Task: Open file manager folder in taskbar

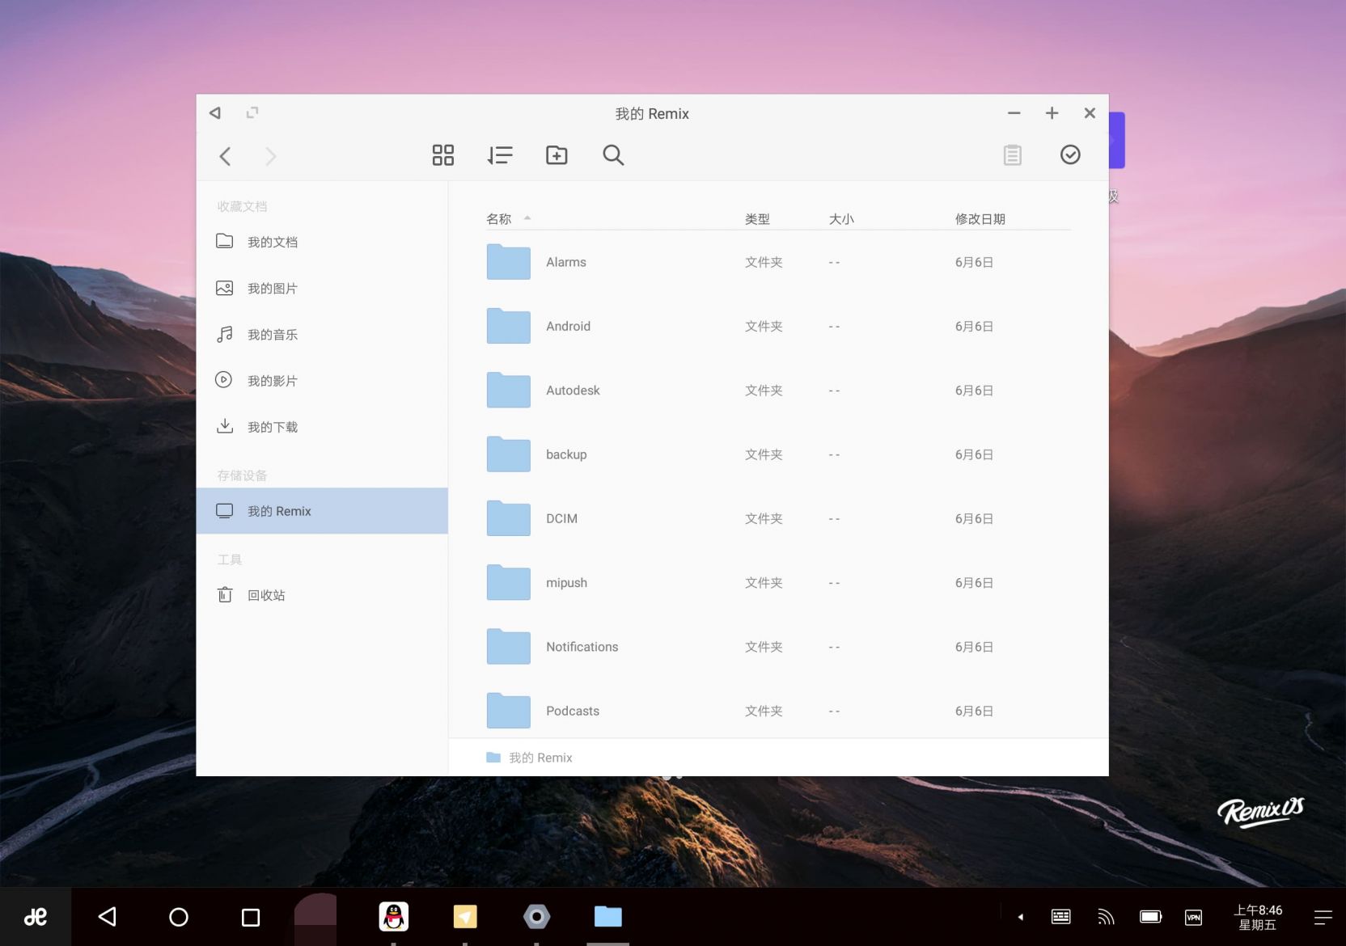Action: coord(608,916)
